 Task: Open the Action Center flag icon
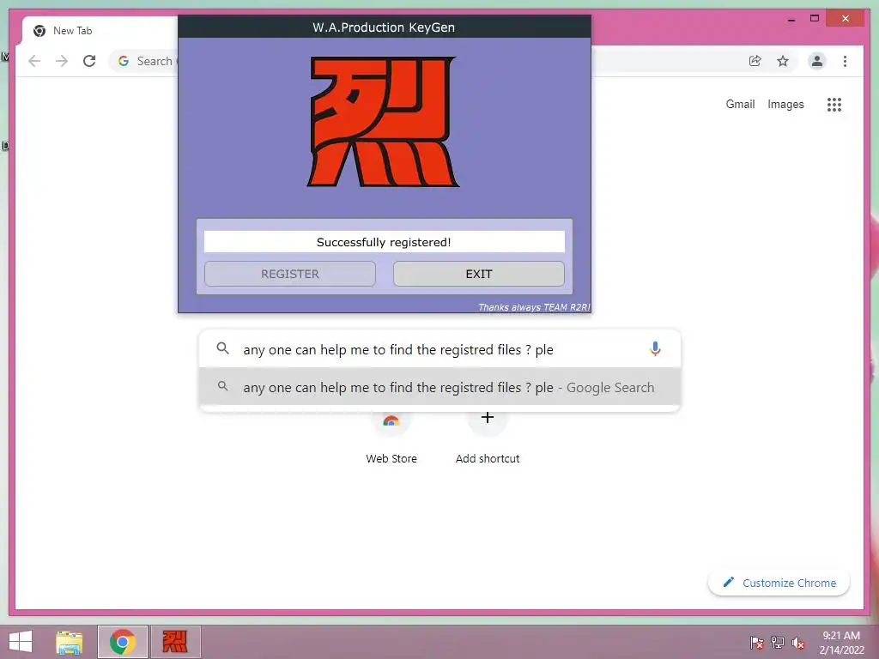point(756,642)
